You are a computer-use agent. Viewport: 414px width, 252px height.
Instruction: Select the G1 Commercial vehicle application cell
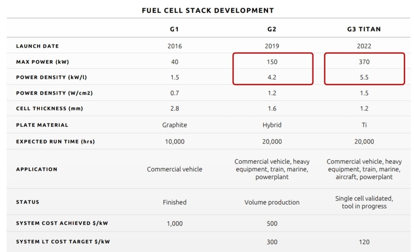[175, 169]
